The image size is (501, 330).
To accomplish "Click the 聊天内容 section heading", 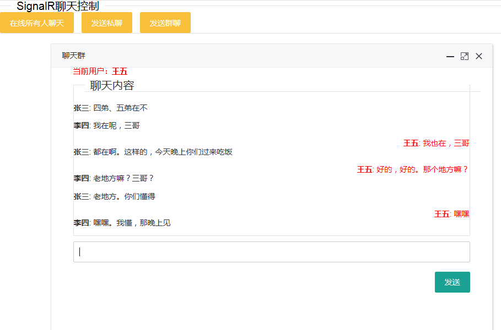I will 112,85.
